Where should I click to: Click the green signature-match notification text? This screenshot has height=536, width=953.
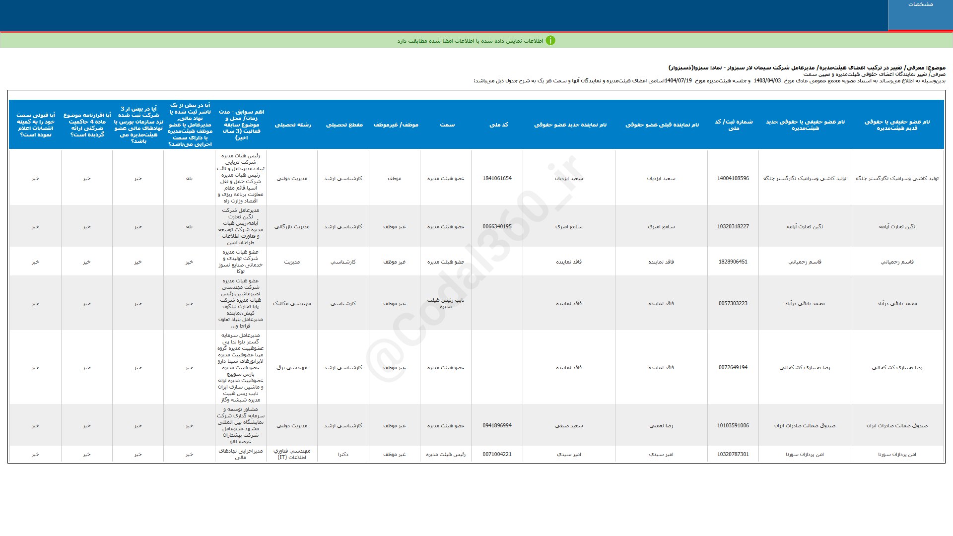[x=470, y=41]
